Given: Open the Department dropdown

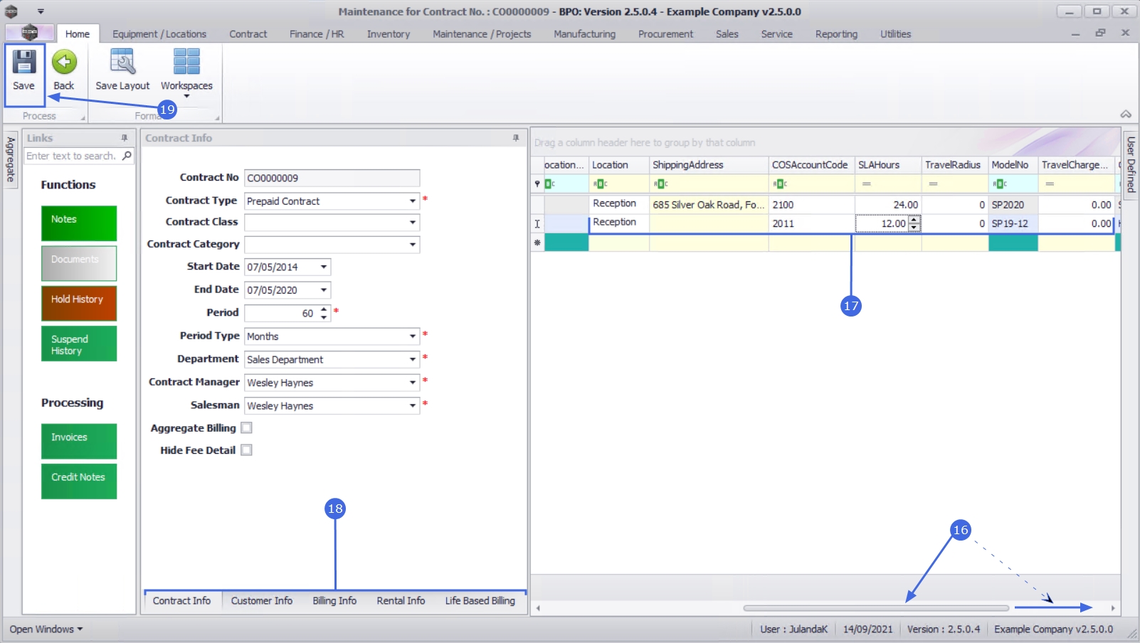Looking at the screenshot, I should pyautogui.click(x=412, y=360).
